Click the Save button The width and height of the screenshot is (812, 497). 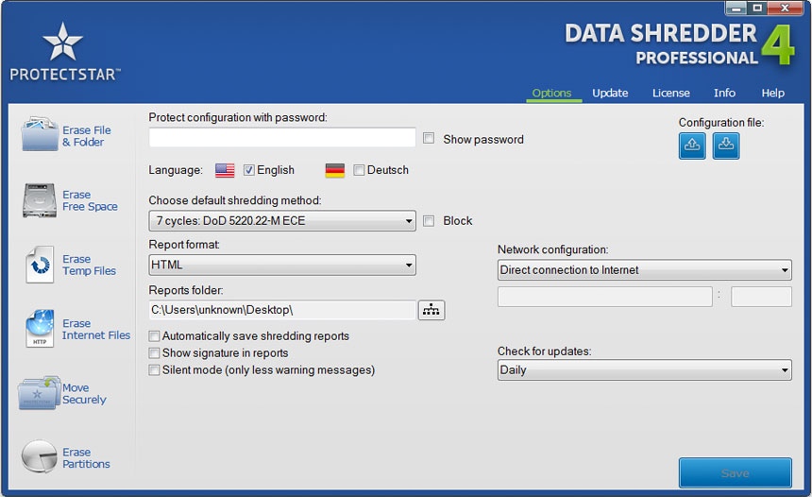[735, 472]
